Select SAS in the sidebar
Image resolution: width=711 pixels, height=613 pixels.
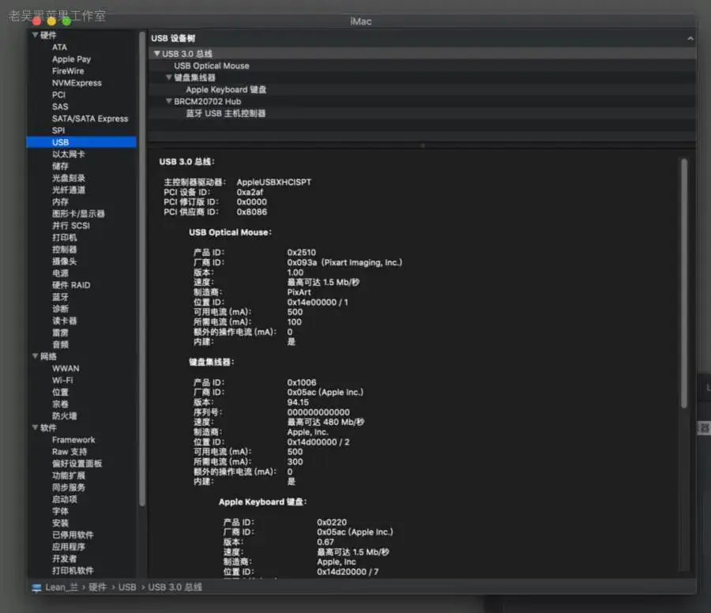(60, 107)
